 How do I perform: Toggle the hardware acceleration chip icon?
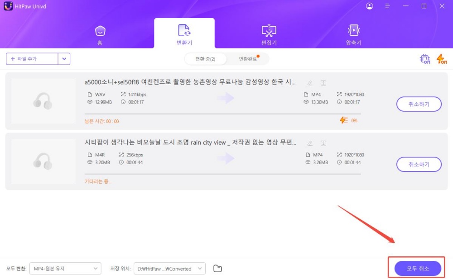pyautogui.click(x=425, y=59)
